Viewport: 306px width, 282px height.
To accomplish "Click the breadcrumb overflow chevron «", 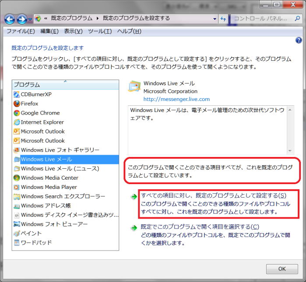I will [46, 18].
